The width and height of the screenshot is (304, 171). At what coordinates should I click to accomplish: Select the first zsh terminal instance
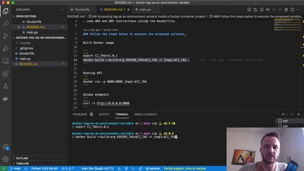(x=285, y=121)
